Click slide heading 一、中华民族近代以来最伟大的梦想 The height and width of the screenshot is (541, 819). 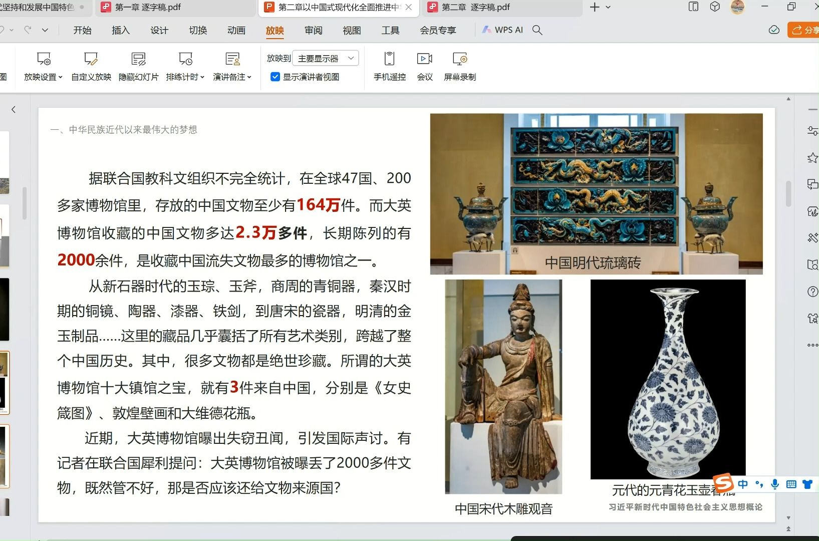pos(124,130)
